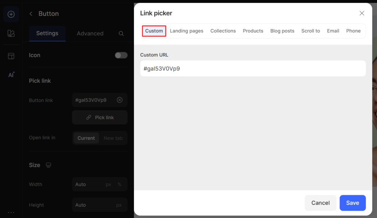377x218 pixels.
Task: Edit the Custom URL input field
Action: [253, 68]
